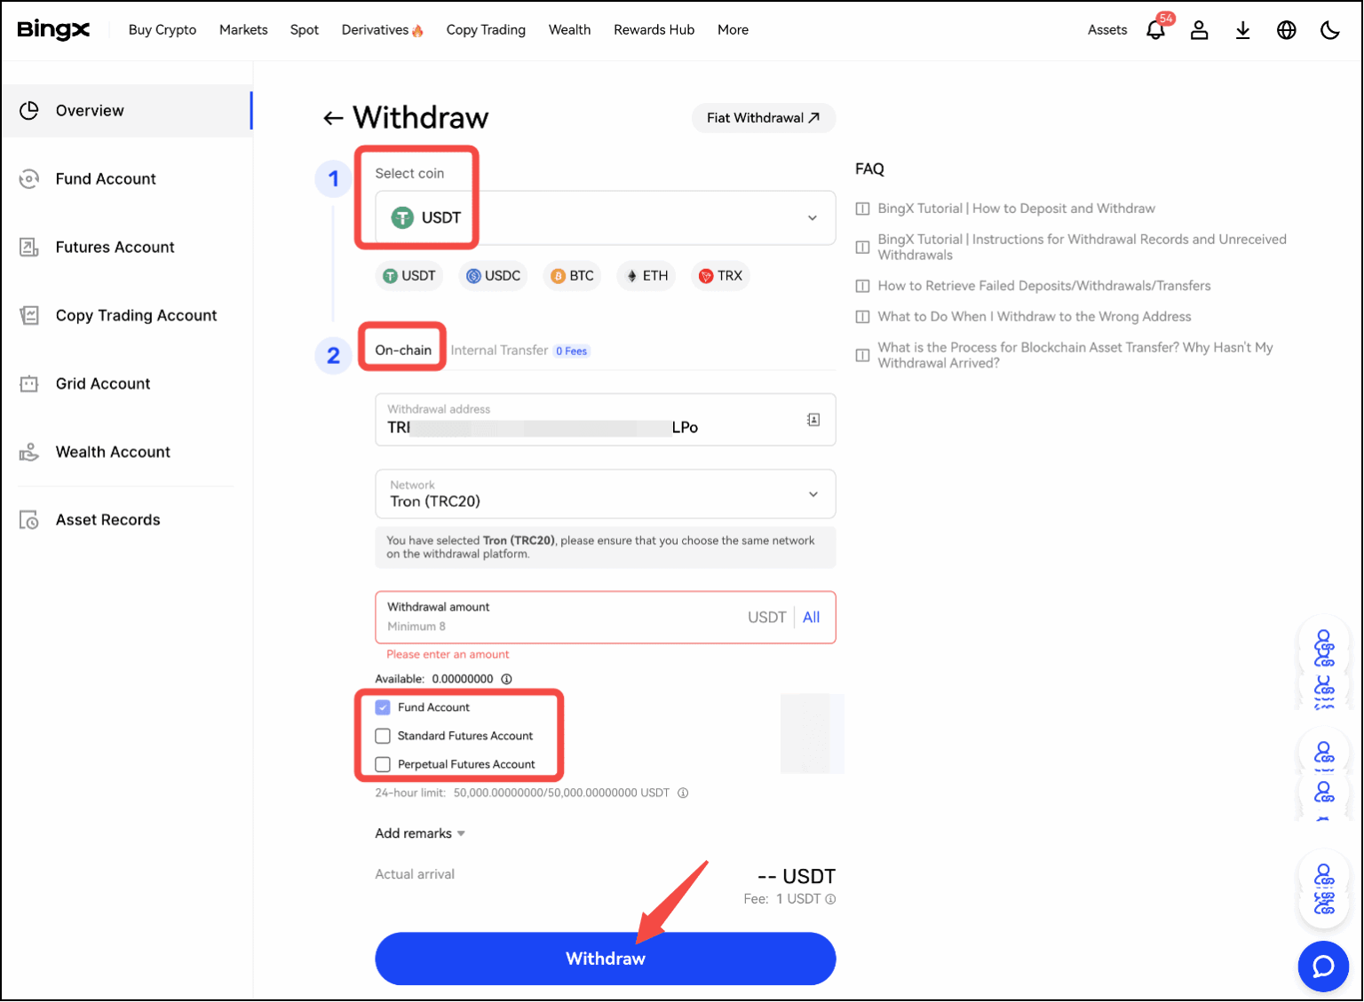Expand the Add remarks section
Screen dimensions: 1364x1002
419,832
